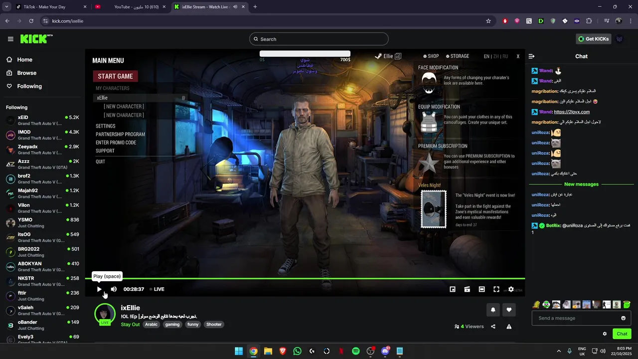Open the user avatar menu

pyautogui.click(x=620, y=39)
